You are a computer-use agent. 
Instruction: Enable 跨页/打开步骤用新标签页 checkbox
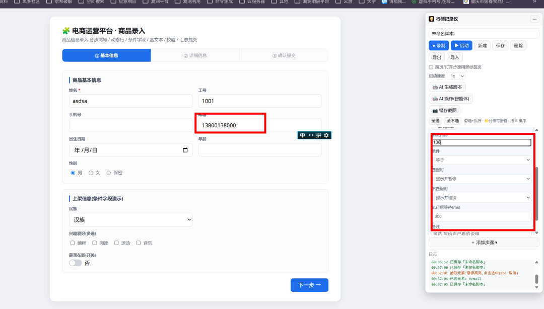(431, 67)
